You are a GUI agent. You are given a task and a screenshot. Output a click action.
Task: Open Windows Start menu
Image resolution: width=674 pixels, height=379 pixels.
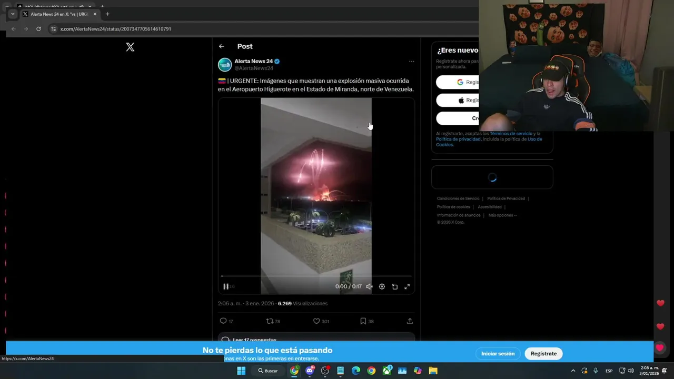241,371
